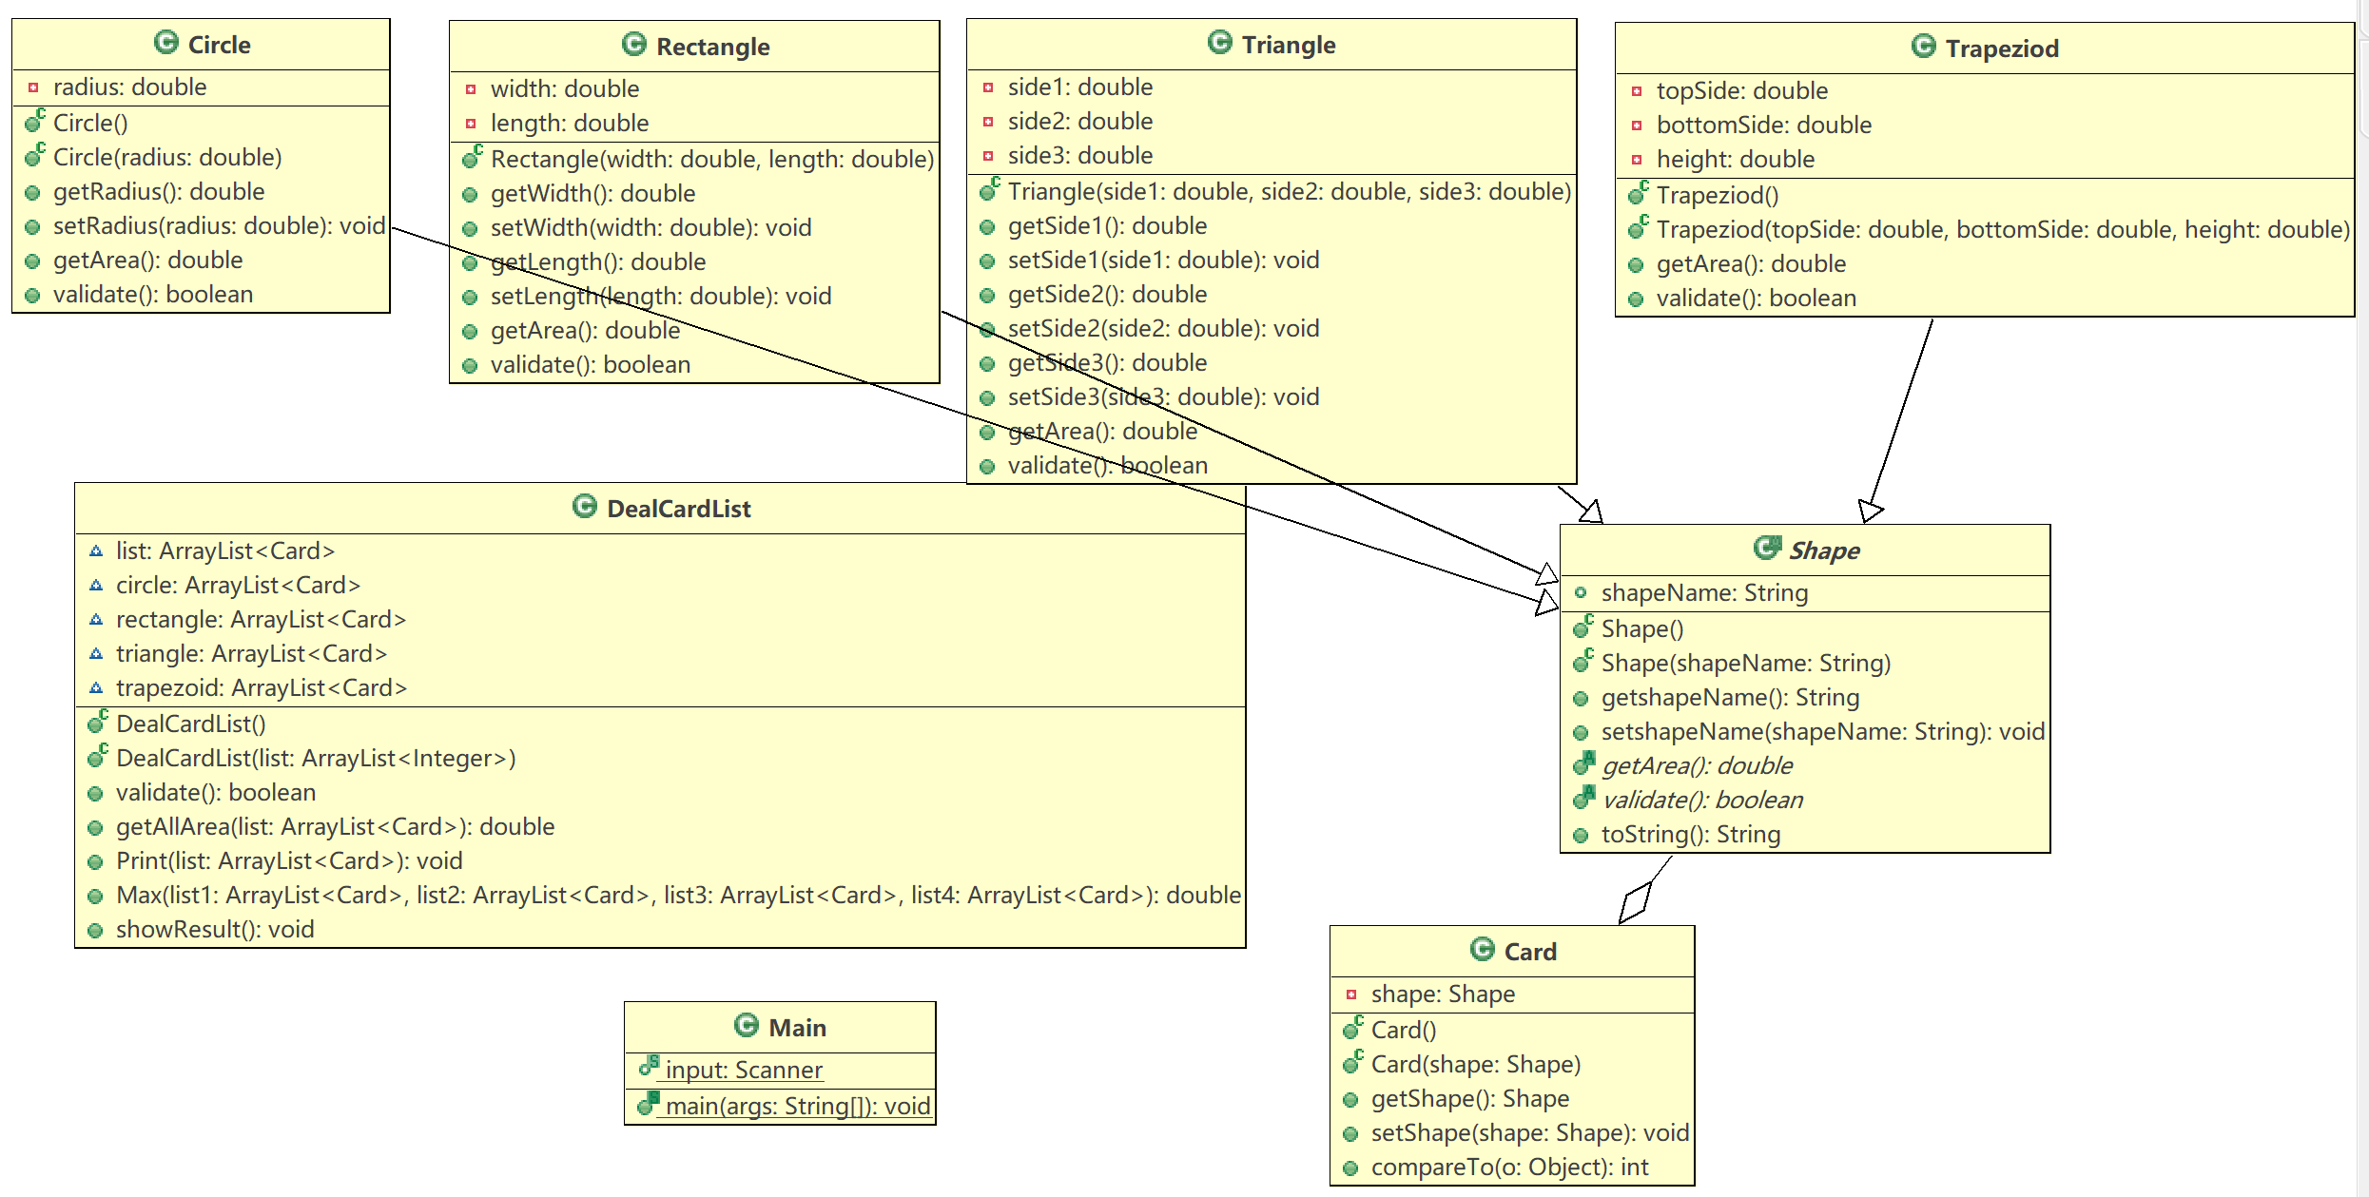2369x1197 pixels.
Task: Click the inheritance arrowhead from Trapeziod
Action: [1870, 510]
